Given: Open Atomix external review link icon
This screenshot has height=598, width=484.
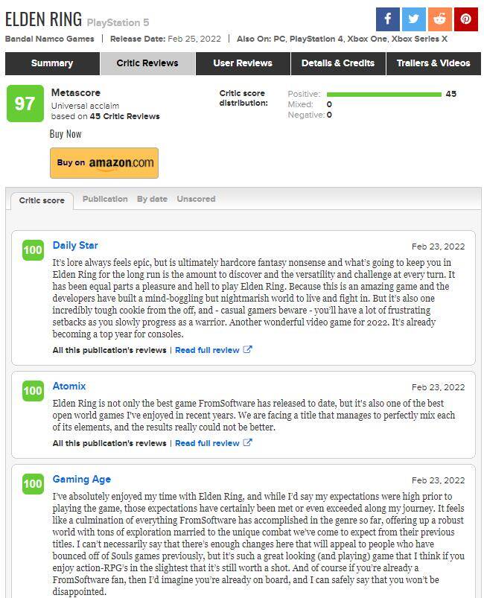Looking at the screenshot, I should tap(247, 442).
